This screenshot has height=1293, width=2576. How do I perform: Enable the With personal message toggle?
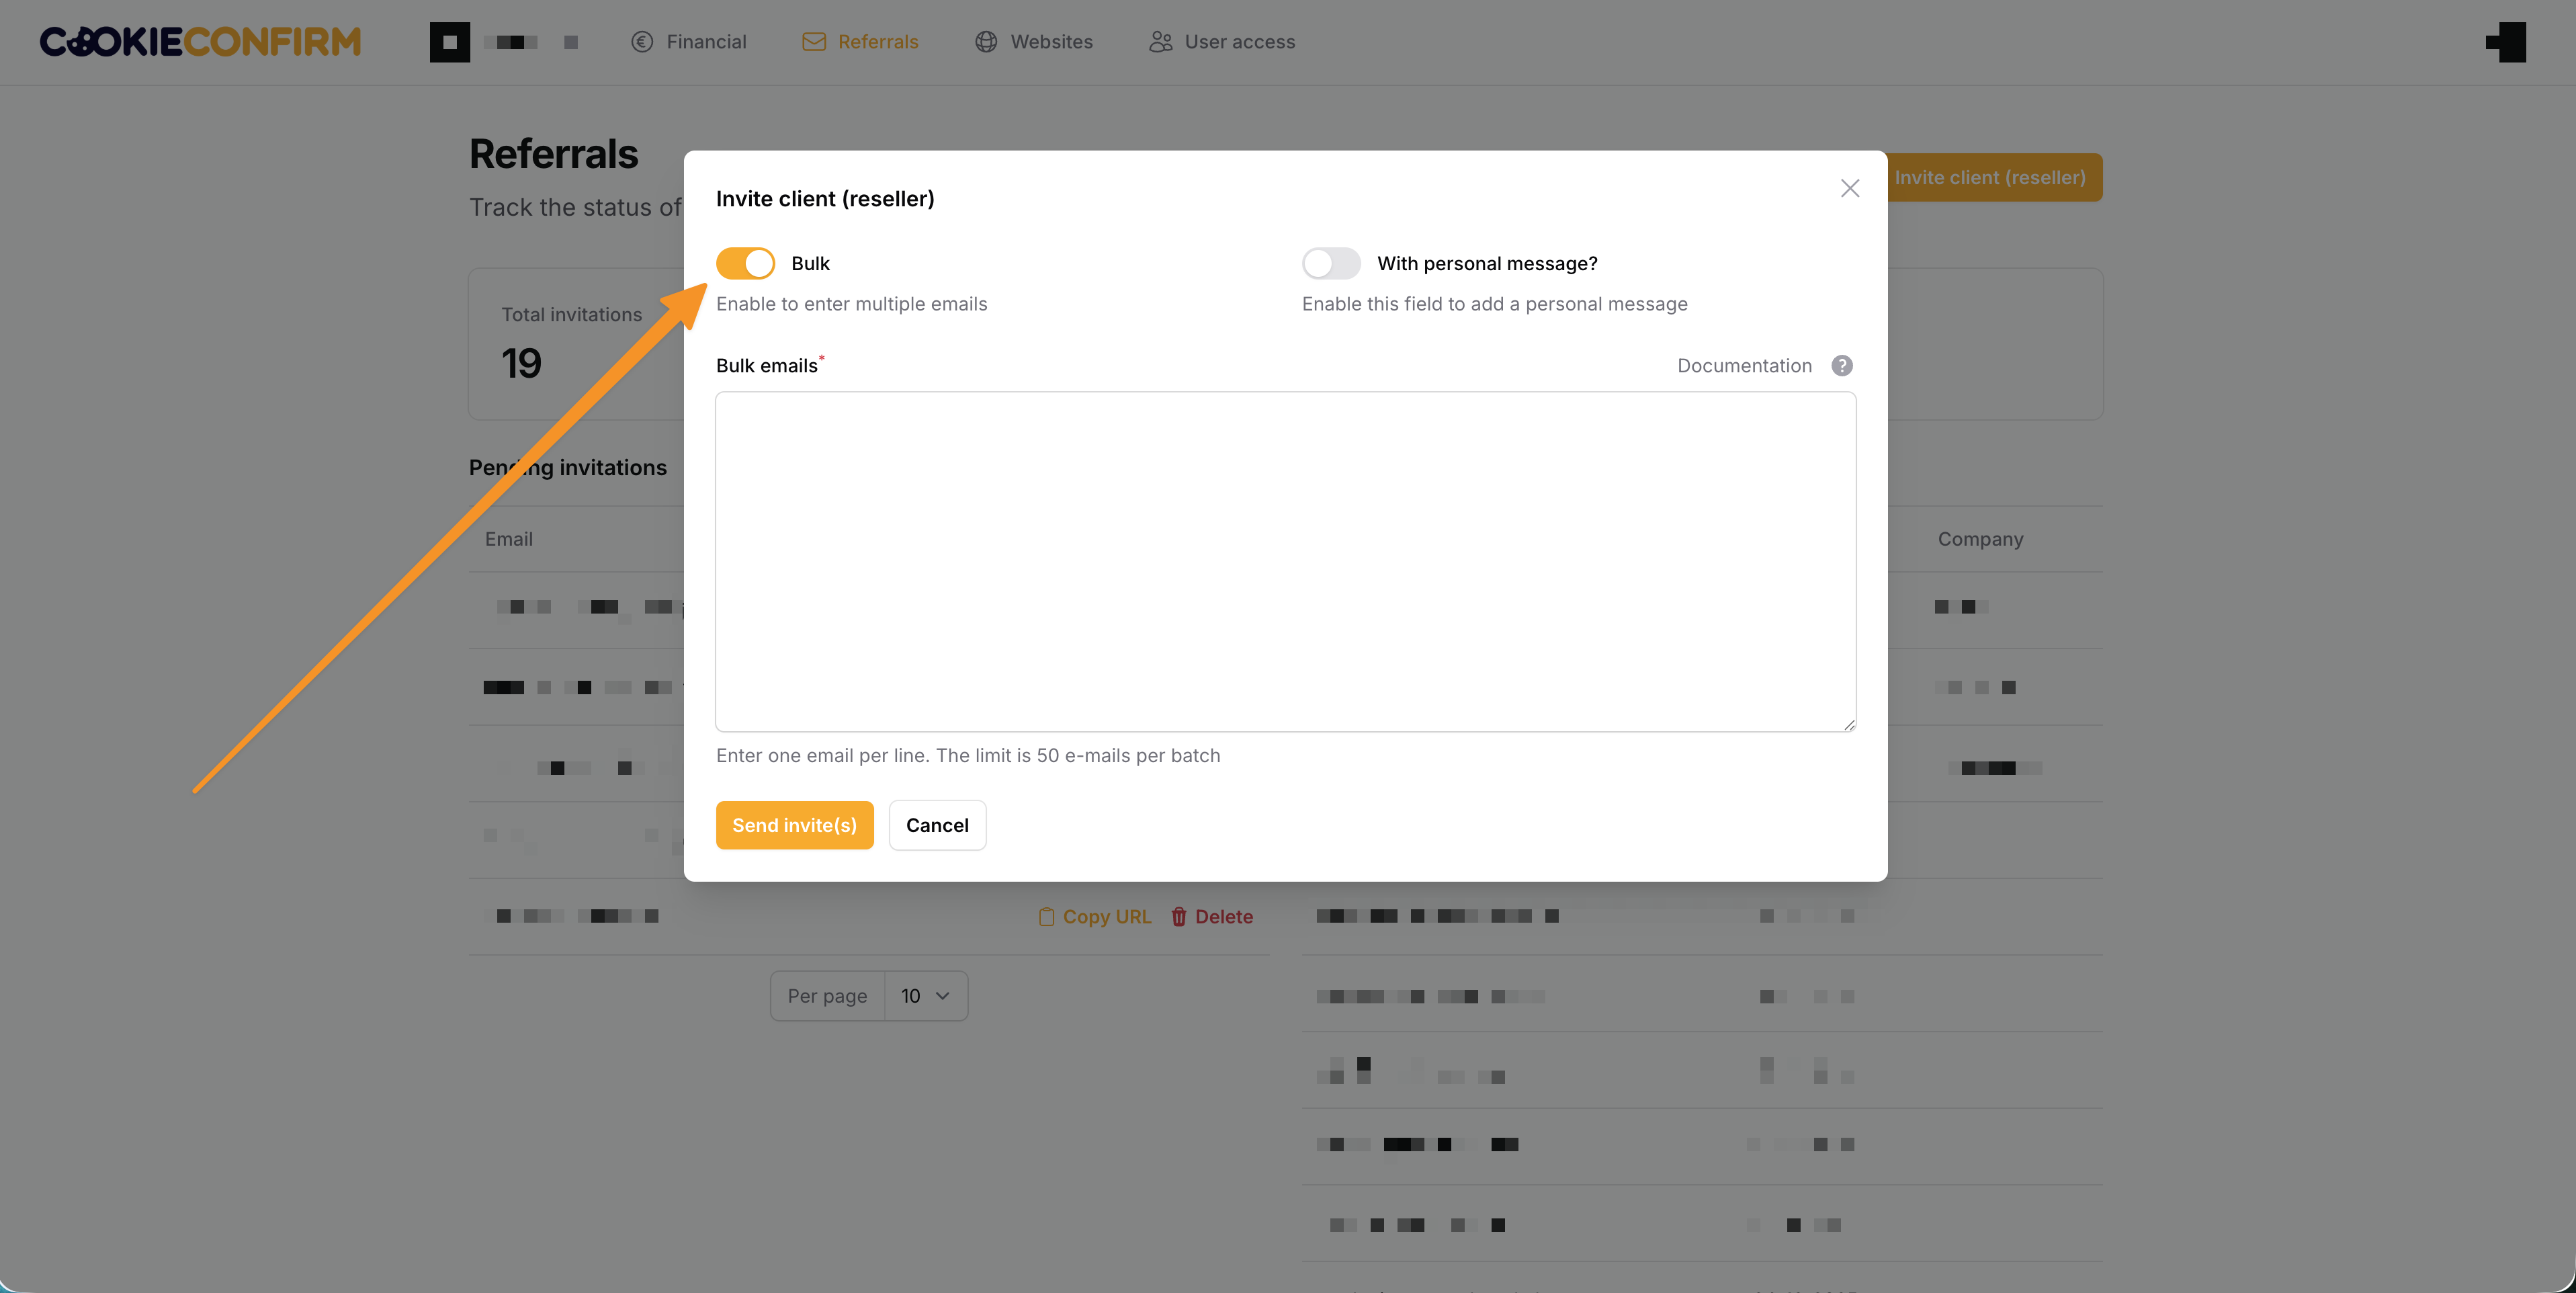1331,263
